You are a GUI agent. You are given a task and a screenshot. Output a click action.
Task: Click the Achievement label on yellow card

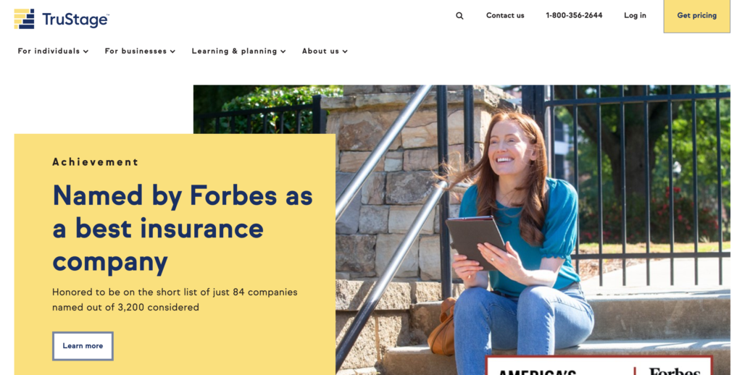[x=96, y=162]
